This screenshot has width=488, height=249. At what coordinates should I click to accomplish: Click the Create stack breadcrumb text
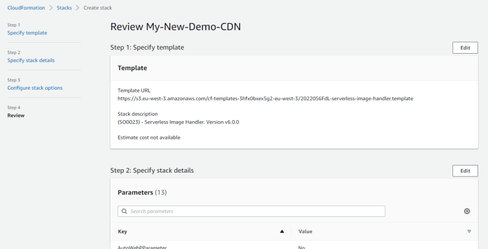(x=98, y=8)
